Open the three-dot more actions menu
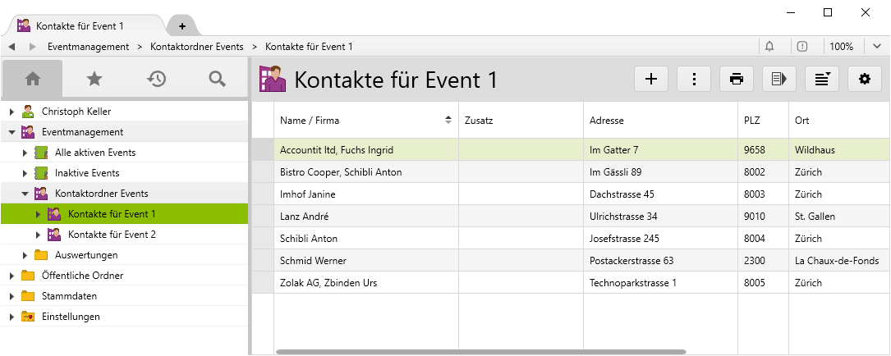The image size is (891, 356). 694,79
